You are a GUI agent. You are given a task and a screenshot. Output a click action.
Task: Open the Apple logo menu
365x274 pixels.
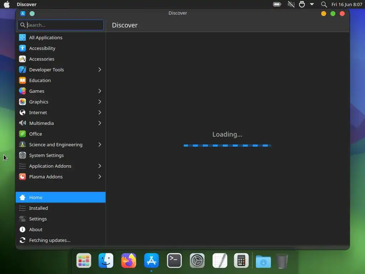[7, 4]
